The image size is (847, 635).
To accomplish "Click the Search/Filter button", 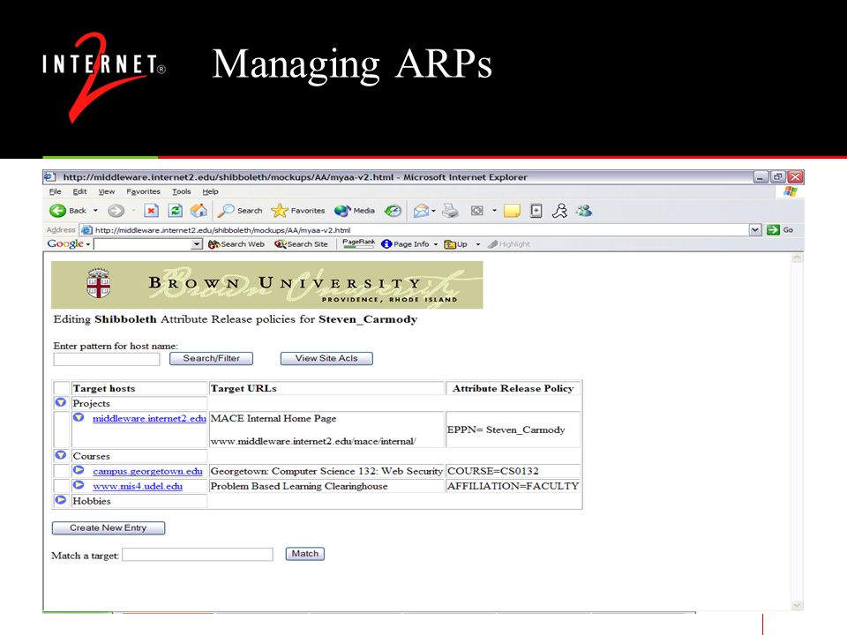I will (211, 358).
